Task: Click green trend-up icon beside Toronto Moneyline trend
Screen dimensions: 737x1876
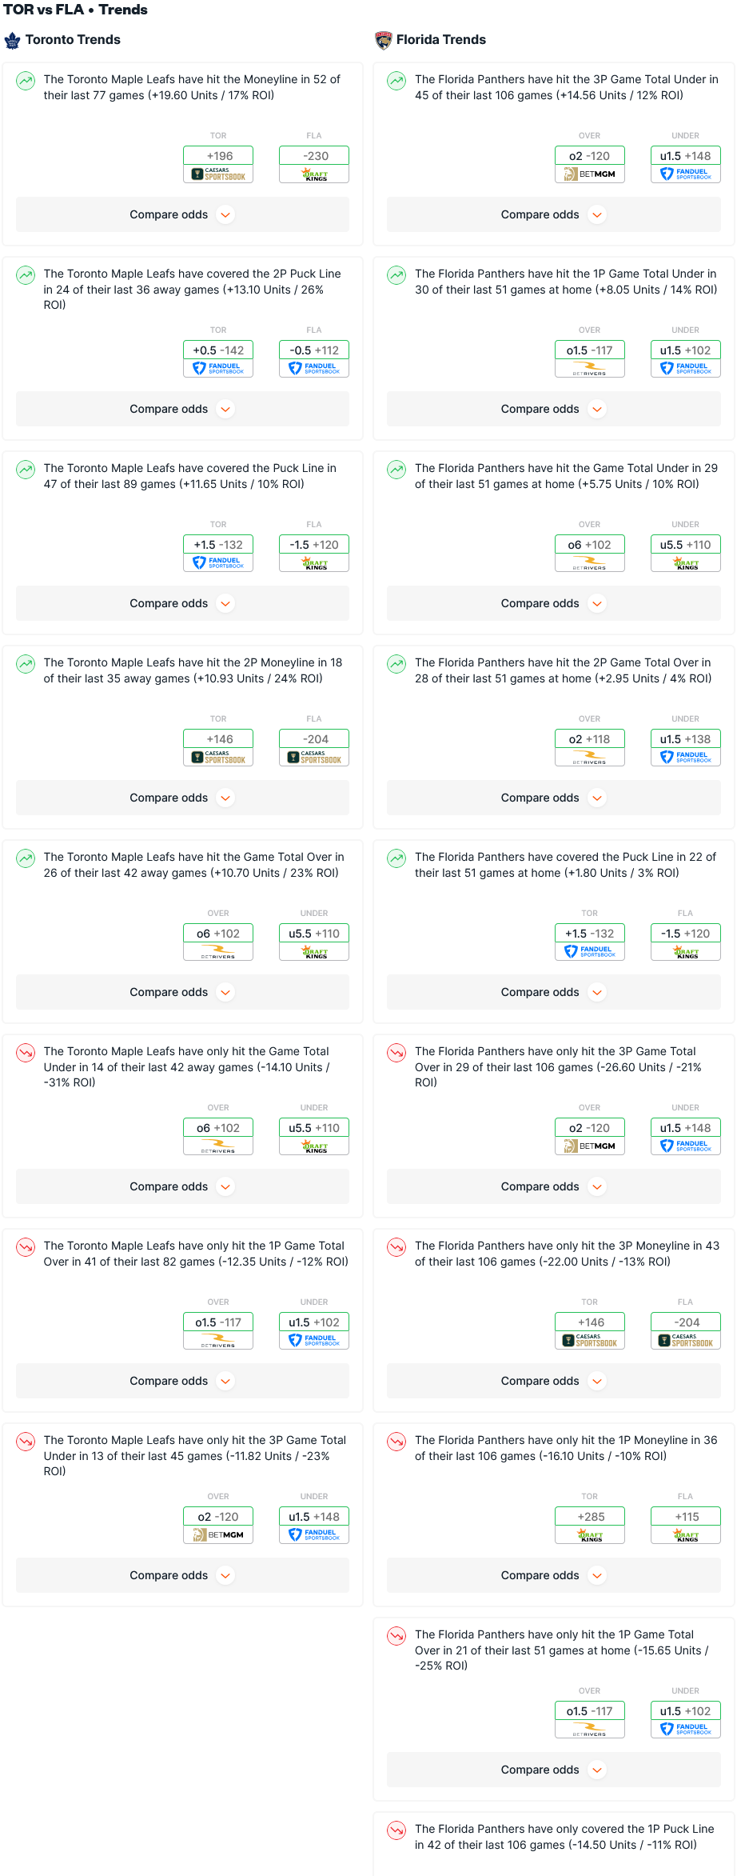Action: 26,81
